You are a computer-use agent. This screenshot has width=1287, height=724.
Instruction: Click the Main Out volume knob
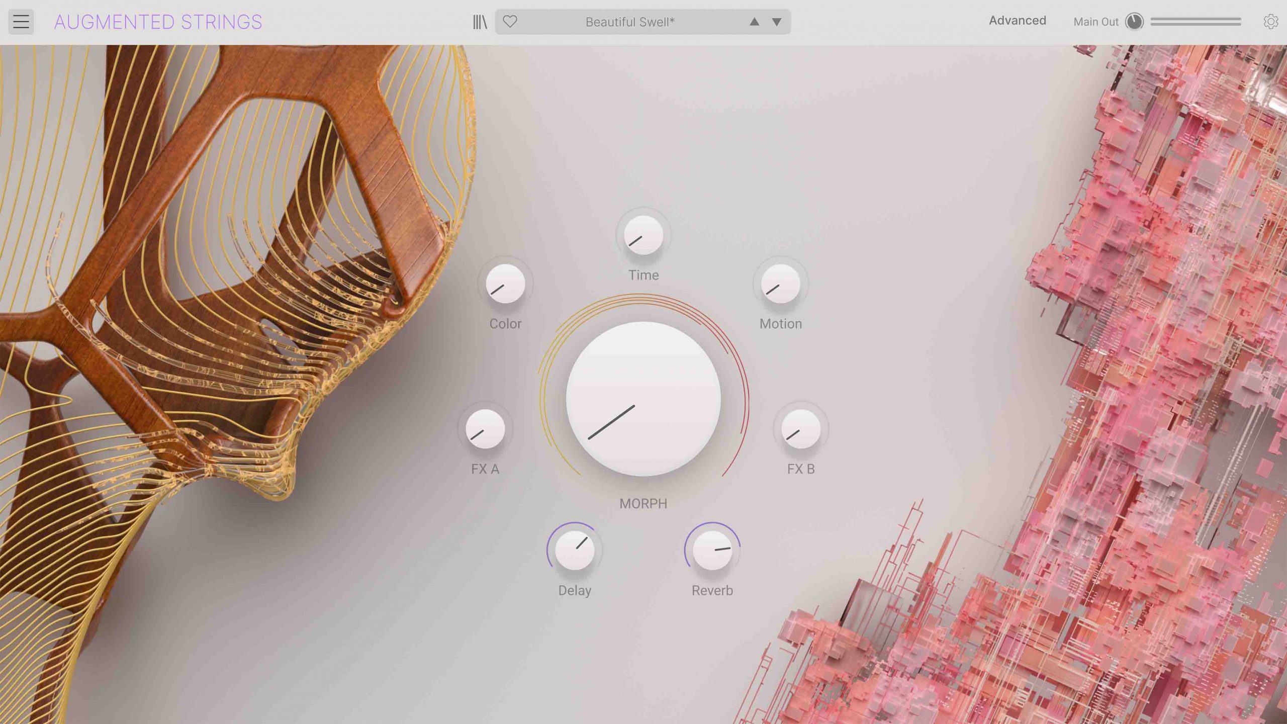[1134, 22]
